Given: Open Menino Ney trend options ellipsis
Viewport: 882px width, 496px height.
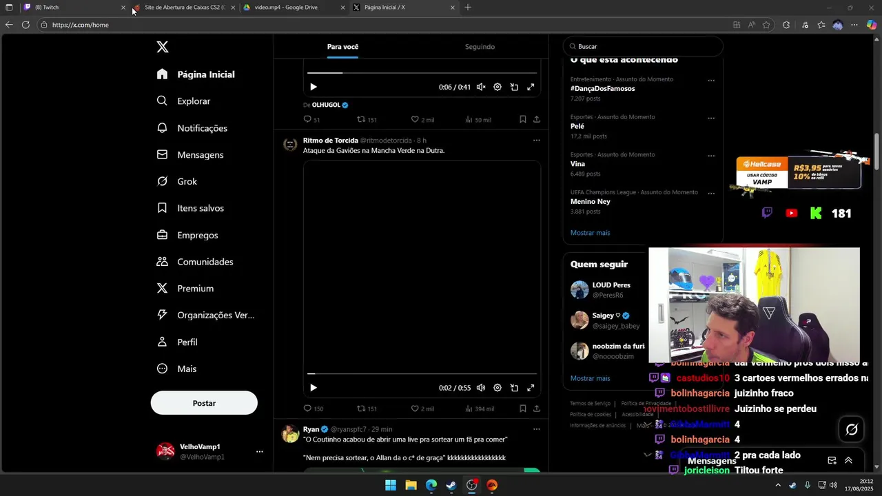Looking at the screenshot, I should tap(711, 194).
